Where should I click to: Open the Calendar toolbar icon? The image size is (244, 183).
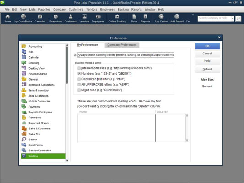[x=40, y=18]
